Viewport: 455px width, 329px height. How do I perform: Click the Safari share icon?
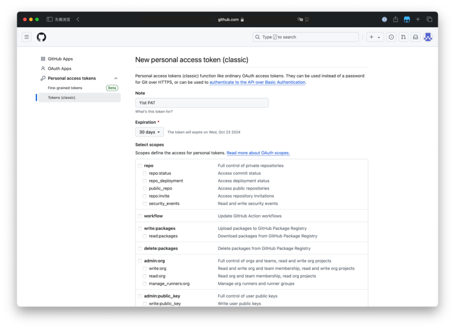click(x=395, y=19)
